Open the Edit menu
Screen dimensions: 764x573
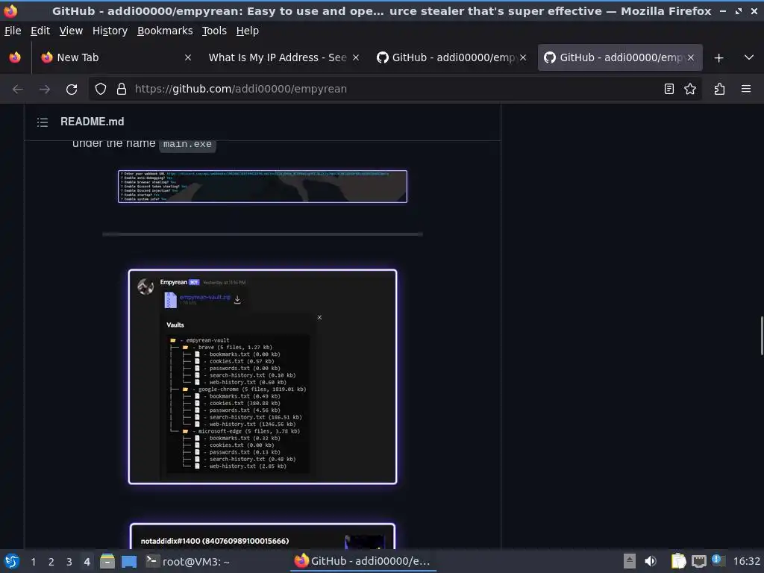[40, 31]
